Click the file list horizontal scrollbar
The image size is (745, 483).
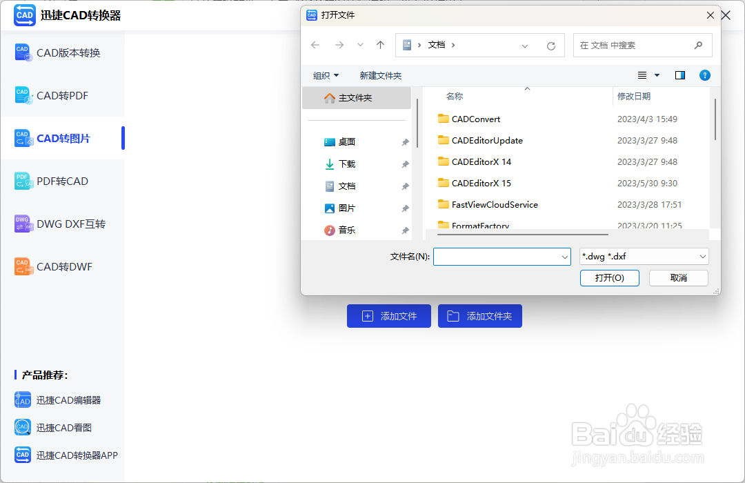coord(523,235)
